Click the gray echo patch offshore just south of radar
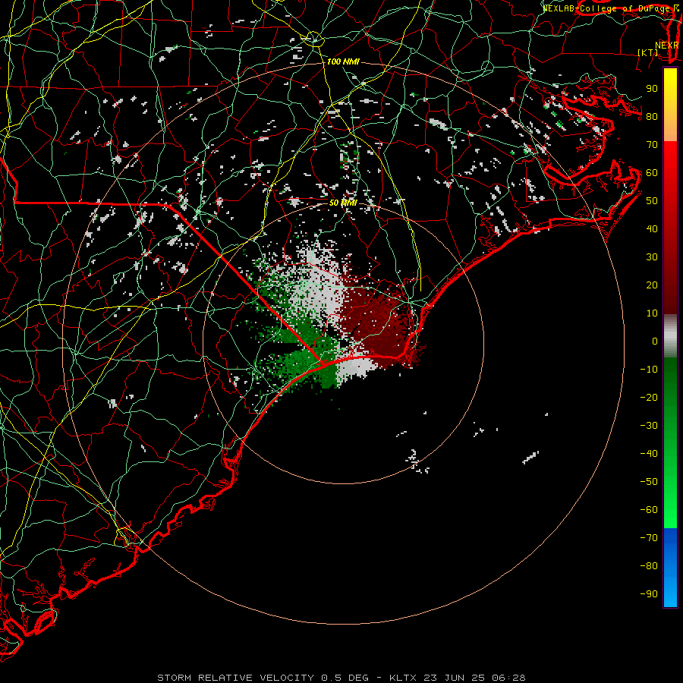The image size is (683, 683). [x=357, y=367]
